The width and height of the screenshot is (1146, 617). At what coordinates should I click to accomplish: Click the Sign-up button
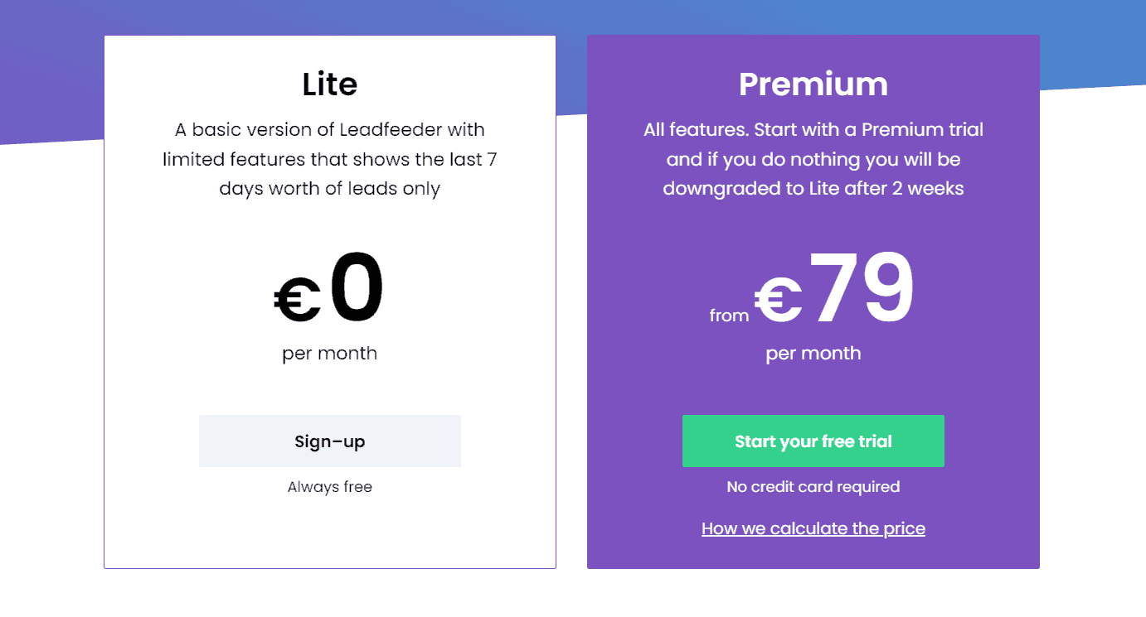(x=329, y=441)
